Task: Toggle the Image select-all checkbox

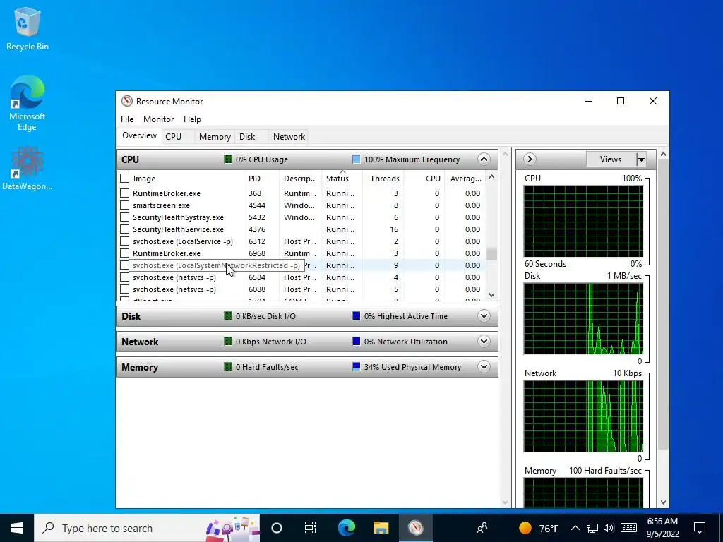Action: coord(124,179)
